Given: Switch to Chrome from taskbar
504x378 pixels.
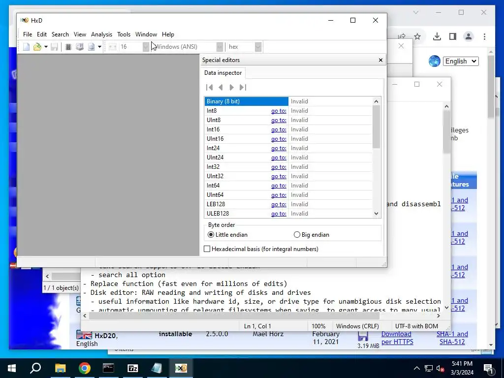Looking at the screenshot, I should [84, 368].
